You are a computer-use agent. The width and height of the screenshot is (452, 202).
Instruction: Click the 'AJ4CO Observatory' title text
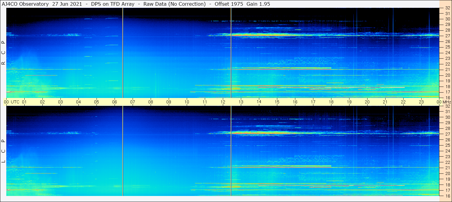point(25,4)
